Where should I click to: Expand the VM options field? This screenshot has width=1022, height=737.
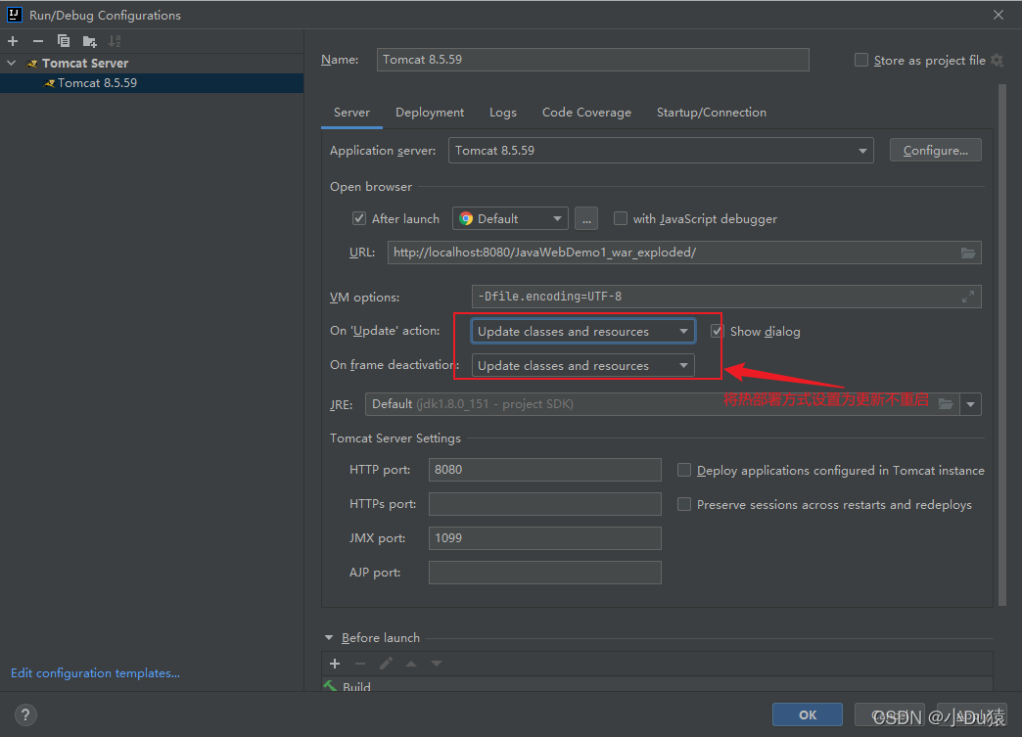[968, 297]
